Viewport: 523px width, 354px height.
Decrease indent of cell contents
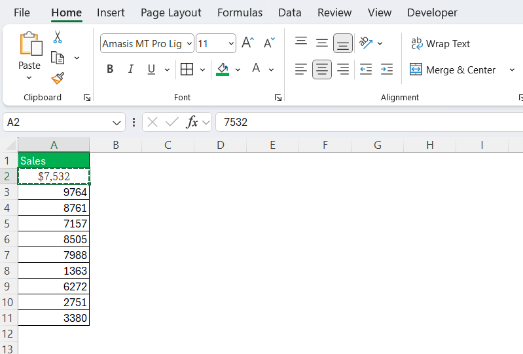(366, 69)
